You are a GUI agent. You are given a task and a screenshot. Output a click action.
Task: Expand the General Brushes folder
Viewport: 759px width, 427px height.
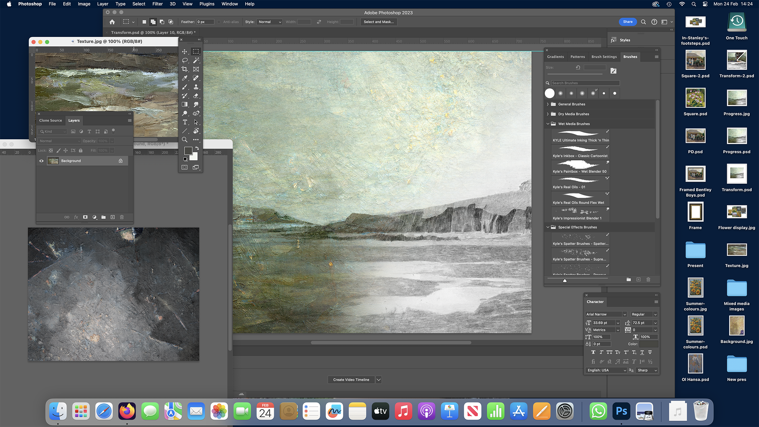point(548,104)
